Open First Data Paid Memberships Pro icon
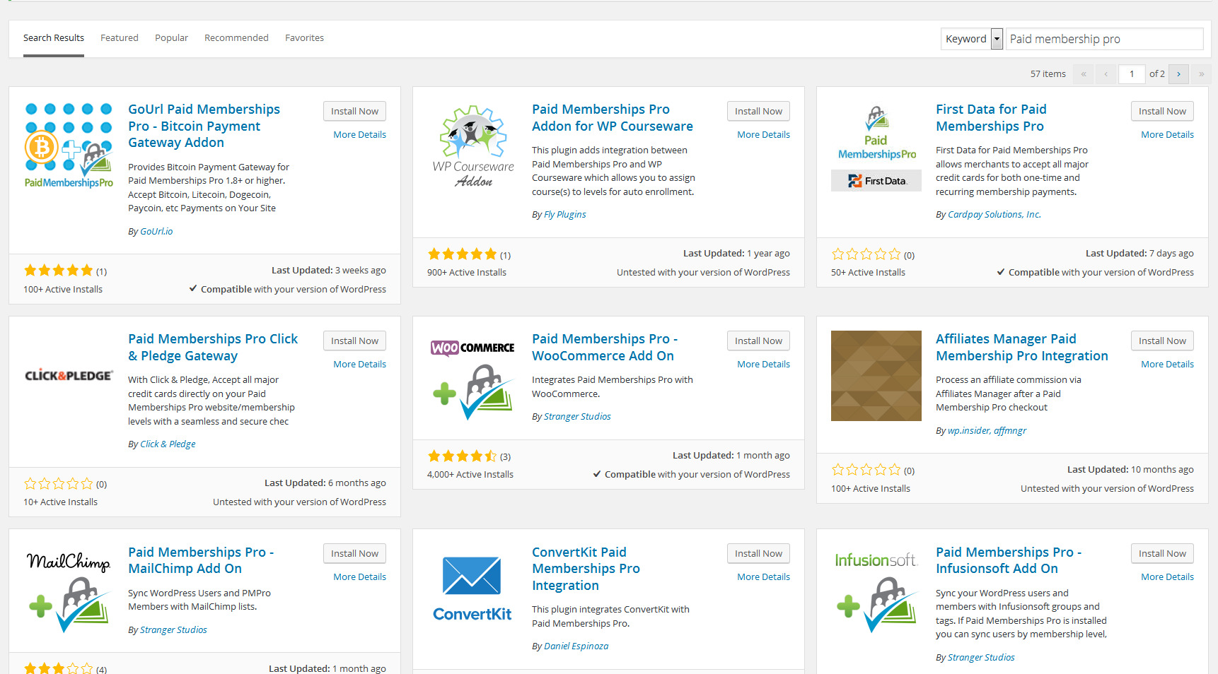Screen dimensions: 1218x674 click(876, 146)
